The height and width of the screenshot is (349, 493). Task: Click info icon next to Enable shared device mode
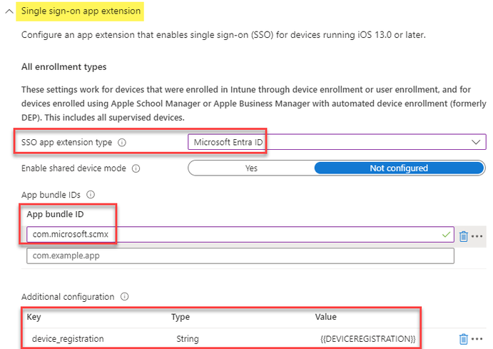point(136,169)
